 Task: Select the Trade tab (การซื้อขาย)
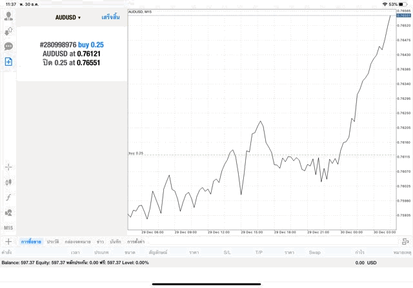click(x=31, y=242)
